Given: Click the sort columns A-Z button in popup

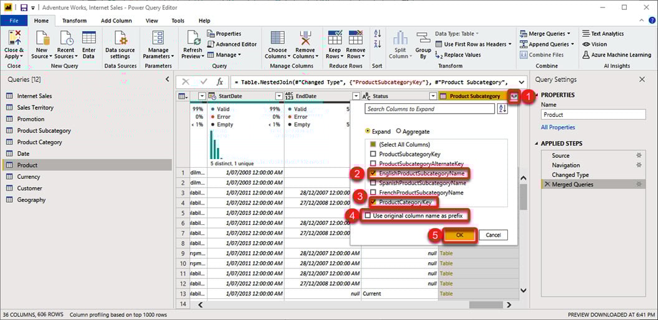Looking at the screenshot, I should click(502, 109).
